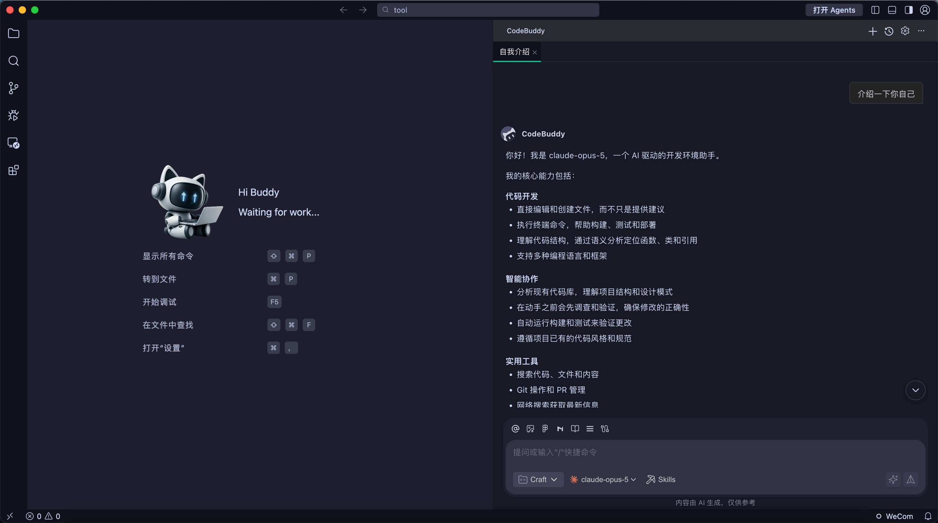Open the claude-opus-5 model dropdown
Viewport: 938px width, 523px height.
pyautogui.click(x=603, y=479)
